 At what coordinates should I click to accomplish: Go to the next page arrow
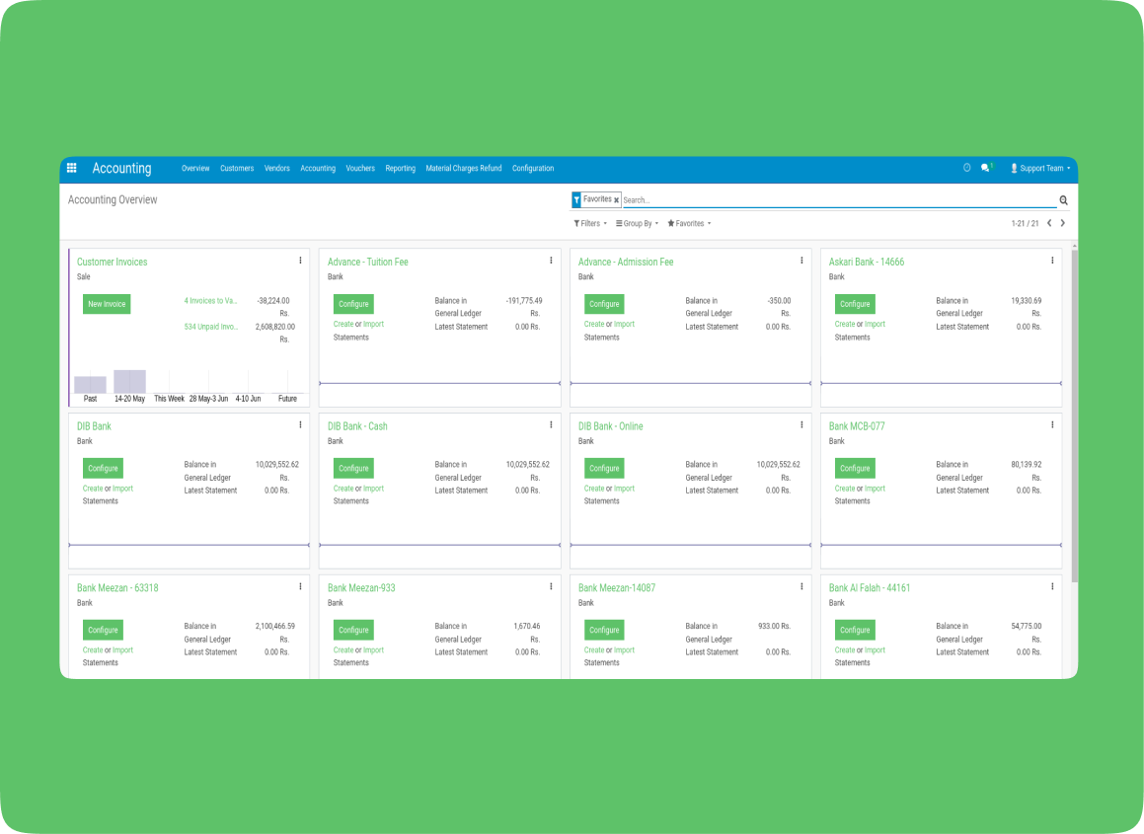(1063, 223)
